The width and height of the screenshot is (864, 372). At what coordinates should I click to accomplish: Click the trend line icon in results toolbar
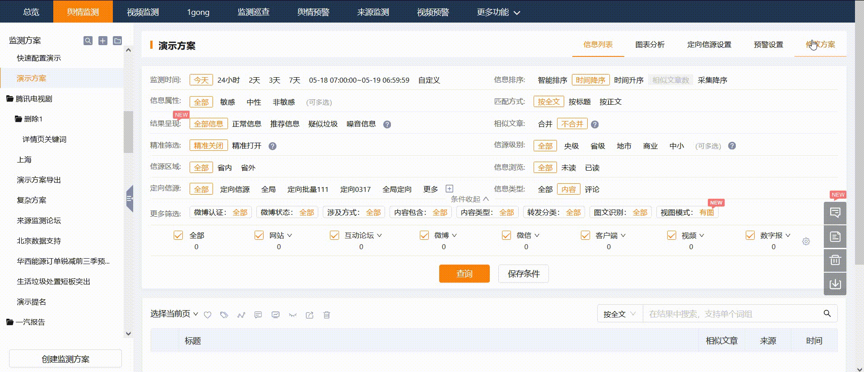click(x=241, y=315)
